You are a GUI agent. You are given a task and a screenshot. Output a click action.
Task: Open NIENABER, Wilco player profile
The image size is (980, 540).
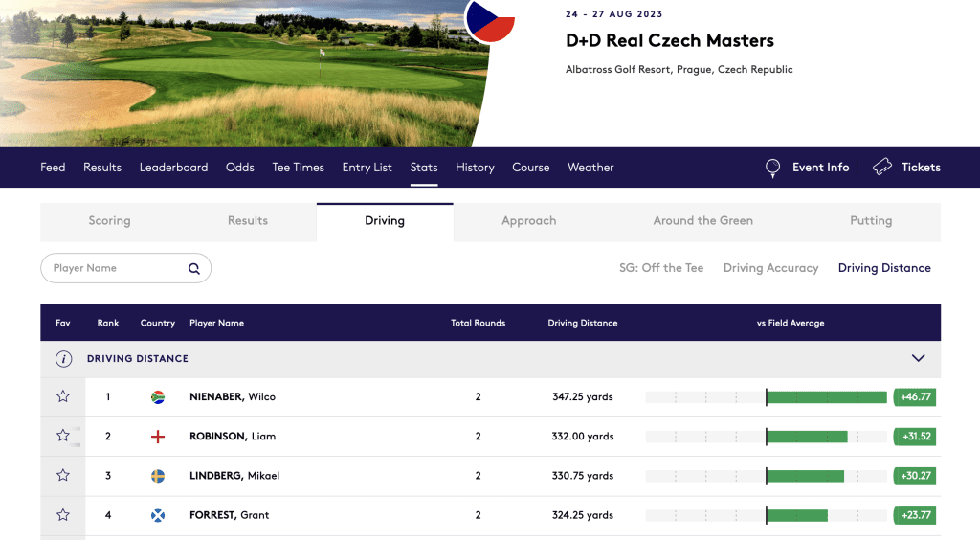[x=233, y=397]
